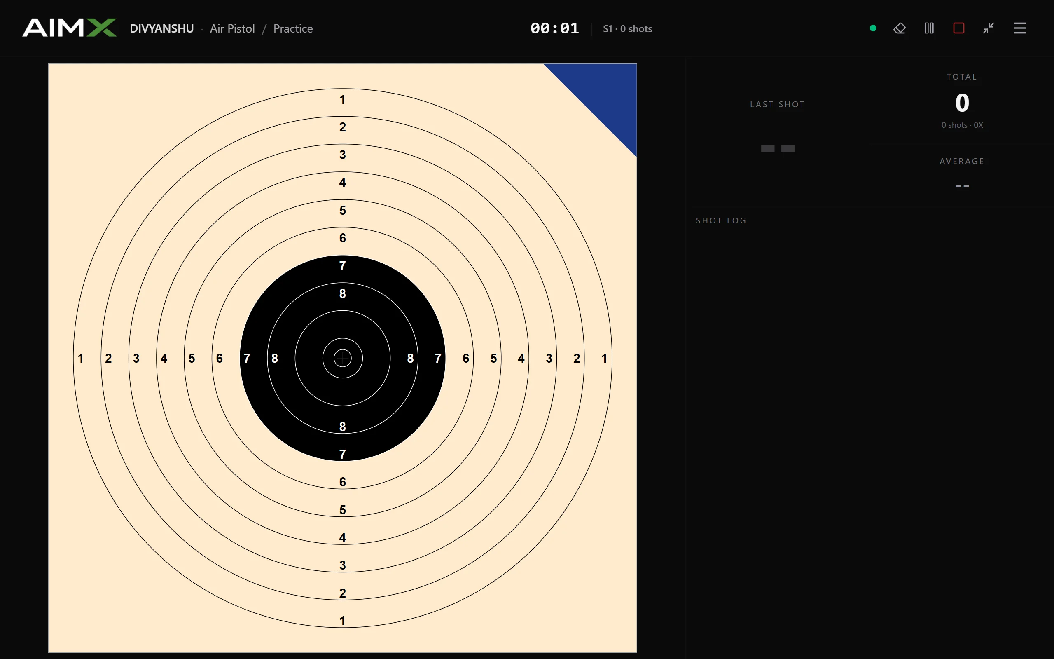
Task: Click the SHOT LOG heading
Action: 721,220
